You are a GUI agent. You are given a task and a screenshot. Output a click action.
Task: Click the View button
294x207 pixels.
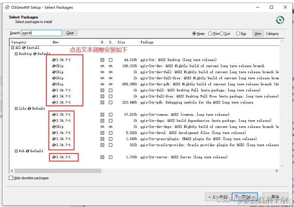click(x=258, y=34)
